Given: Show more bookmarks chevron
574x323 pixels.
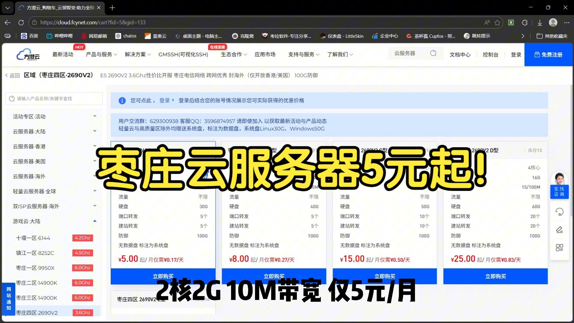Looking at the screenshot, I should tap(523, 36).
